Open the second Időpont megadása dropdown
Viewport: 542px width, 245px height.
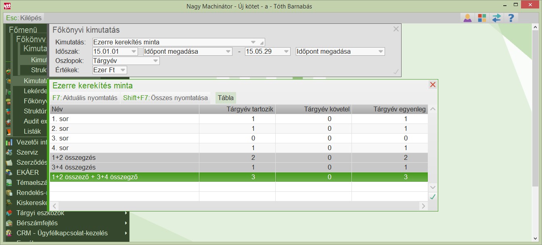tap(381, 52)
